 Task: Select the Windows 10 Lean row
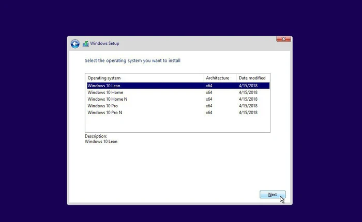178,86
